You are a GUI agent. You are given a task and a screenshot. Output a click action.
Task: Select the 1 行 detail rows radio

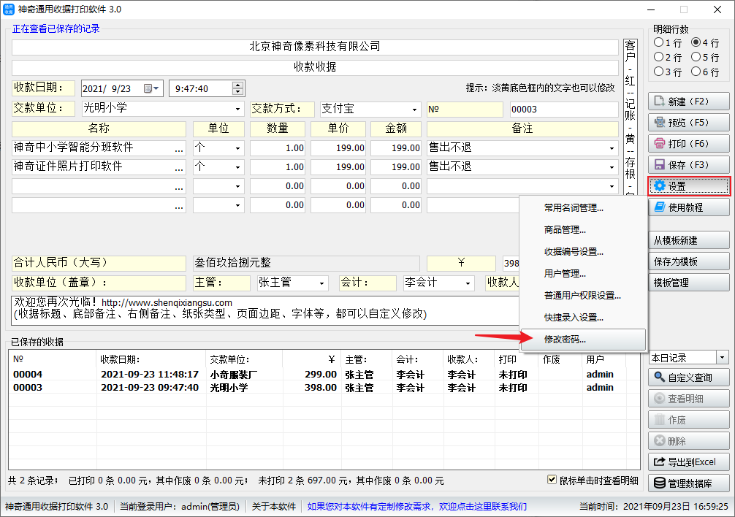[658, 43]
